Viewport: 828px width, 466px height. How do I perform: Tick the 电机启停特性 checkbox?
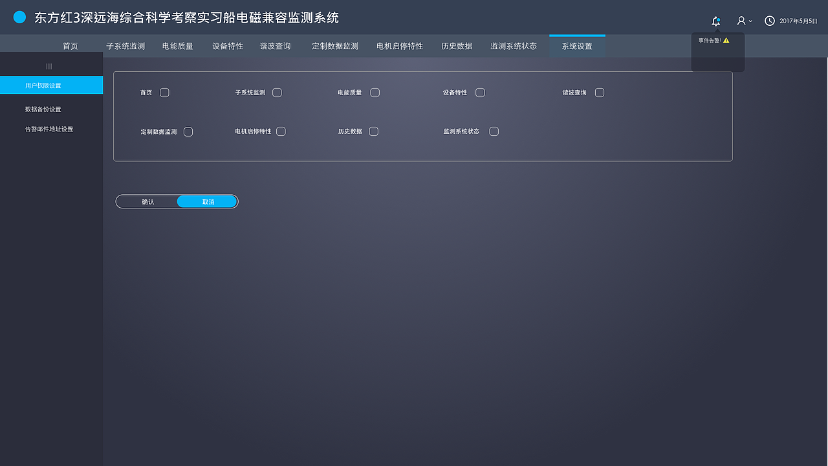click(x=281, y=131)
